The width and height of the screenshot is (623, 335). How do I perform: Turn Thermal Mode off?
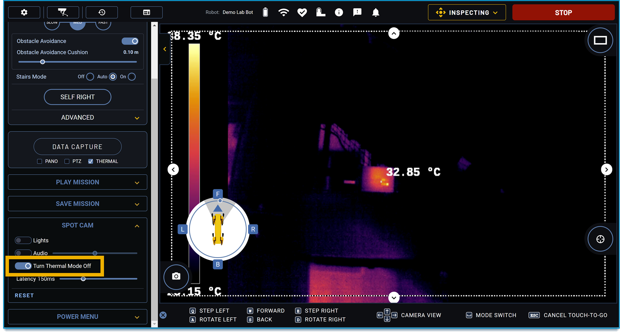[x=23, y=266]
